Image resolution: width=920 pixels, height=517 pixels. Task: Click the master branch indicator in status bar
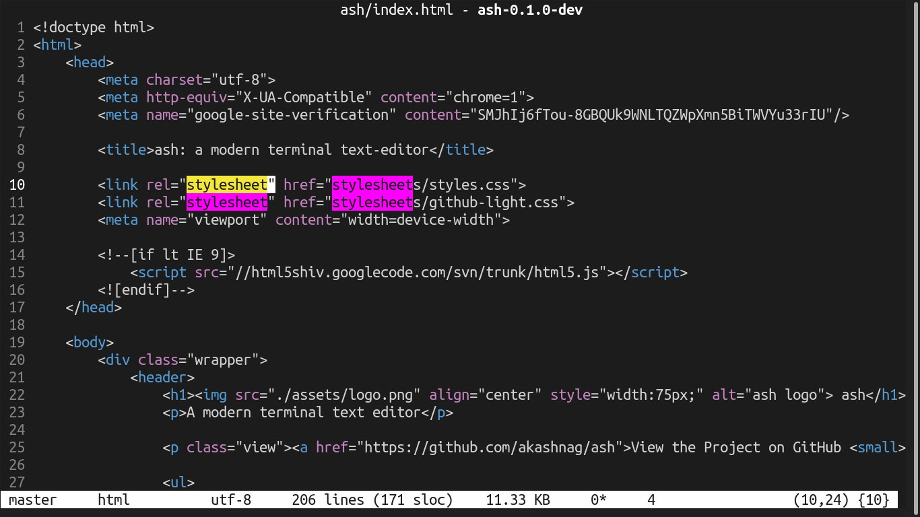coord(33,499)
